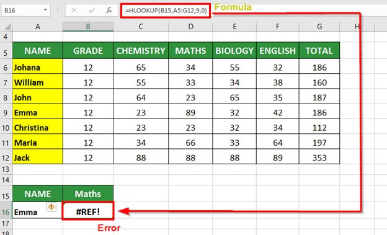Select column E header
Image resolution: width=387 pixels, height=235 pixels.
point(234,27)
